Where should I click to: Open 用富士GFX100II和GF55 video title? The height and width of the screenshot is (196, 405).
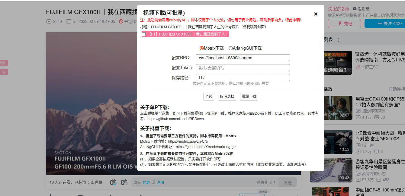point(380,102)
